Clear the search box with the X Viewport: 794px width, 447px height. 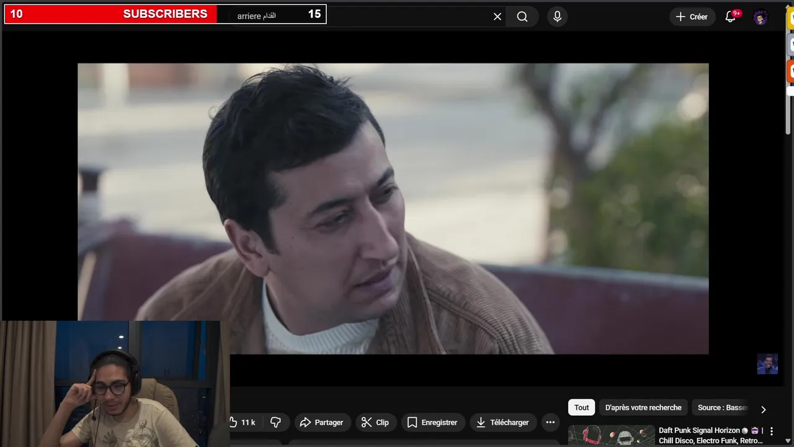pyautogui.click(x=497, y=17)
